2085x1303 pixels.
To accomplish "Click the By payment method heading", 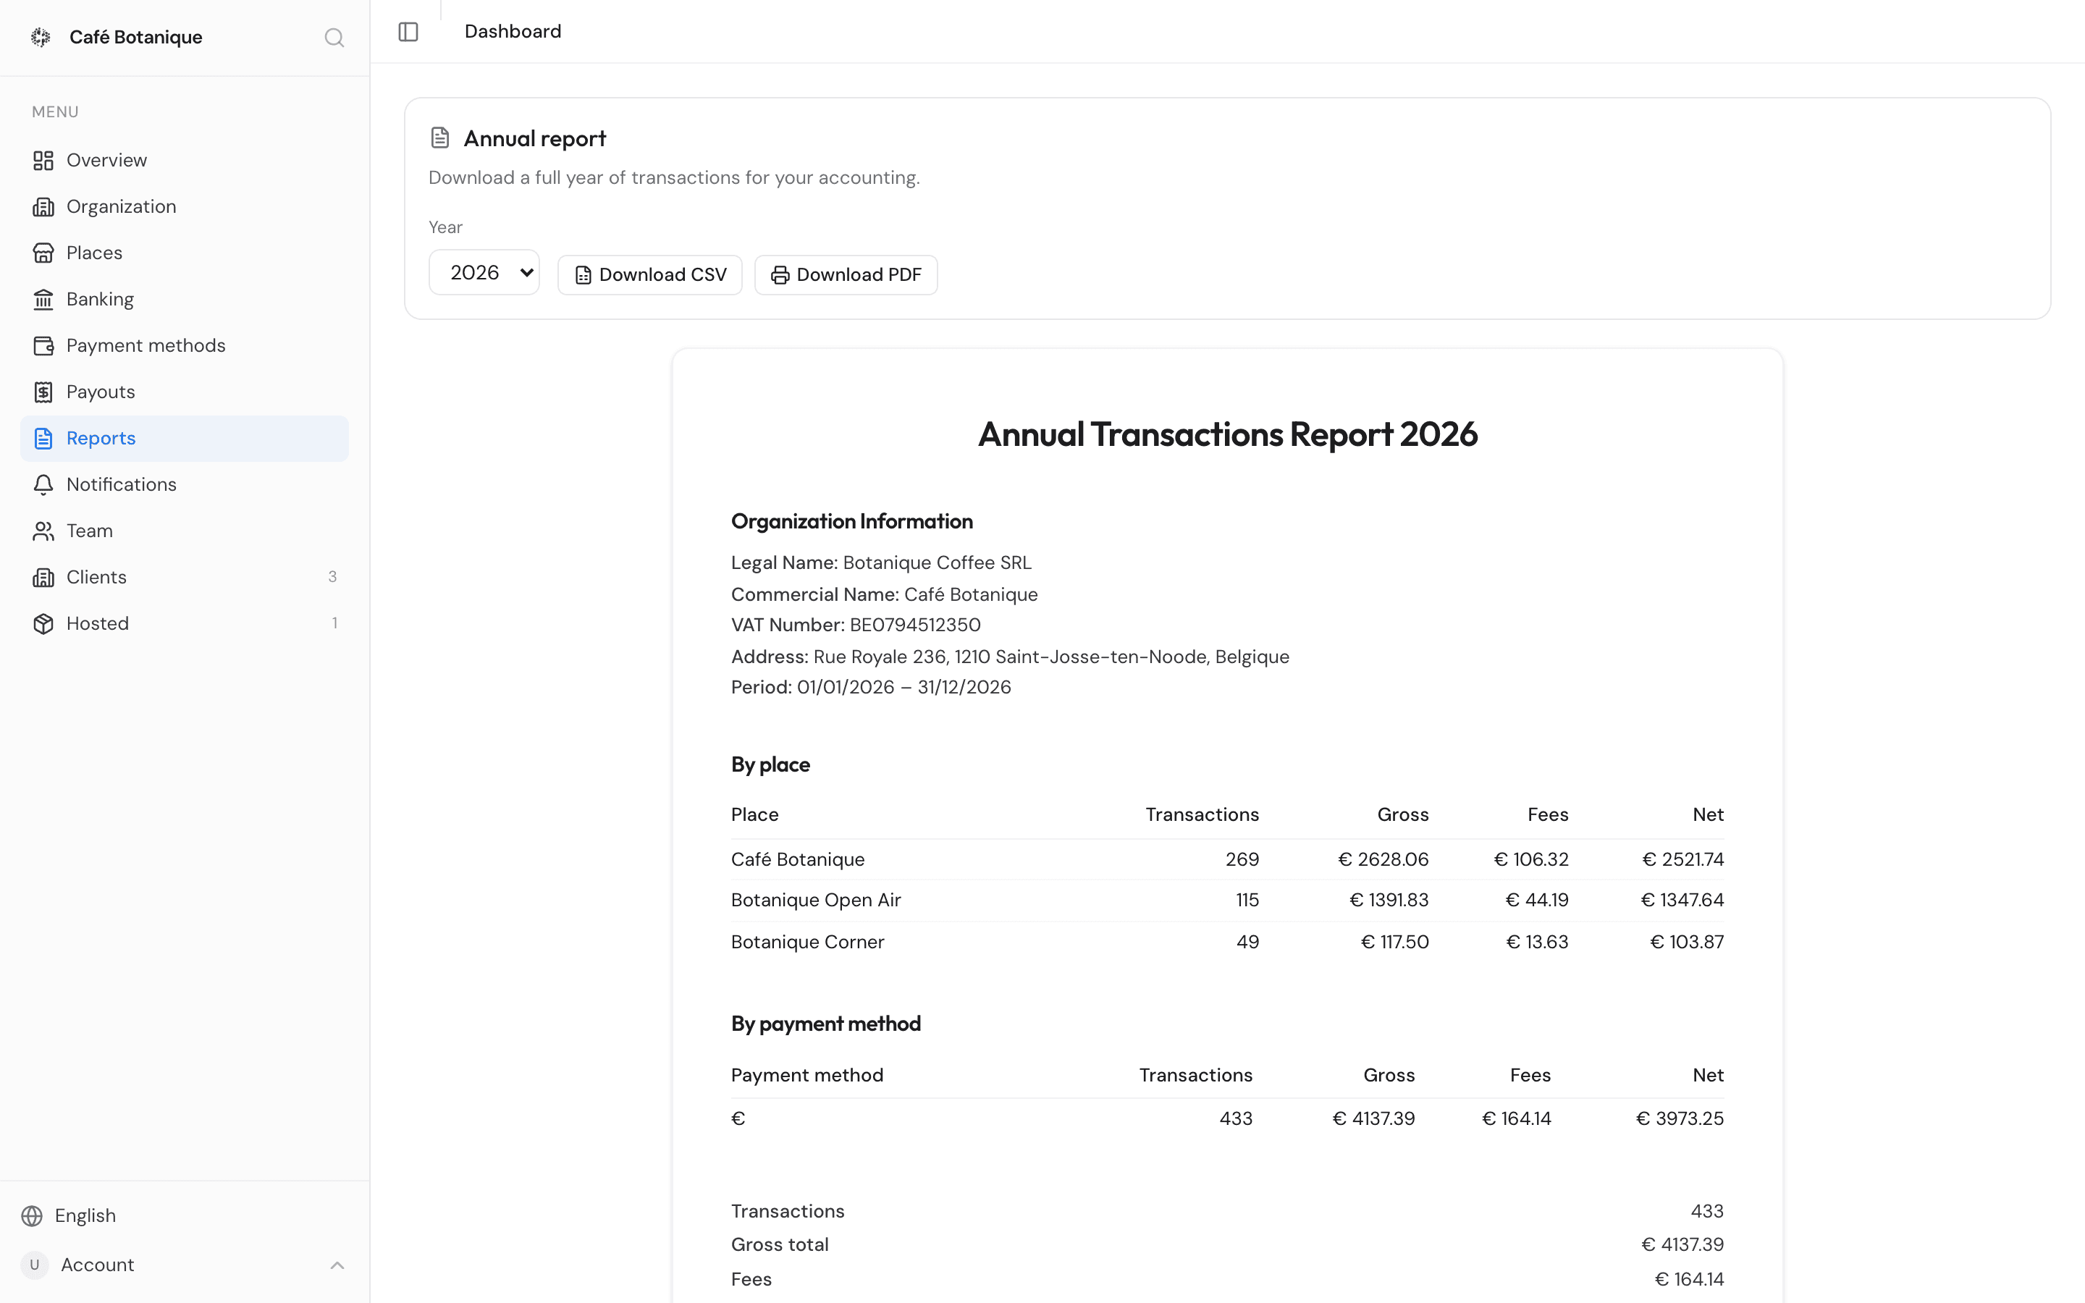I will tap(825, 1024).
